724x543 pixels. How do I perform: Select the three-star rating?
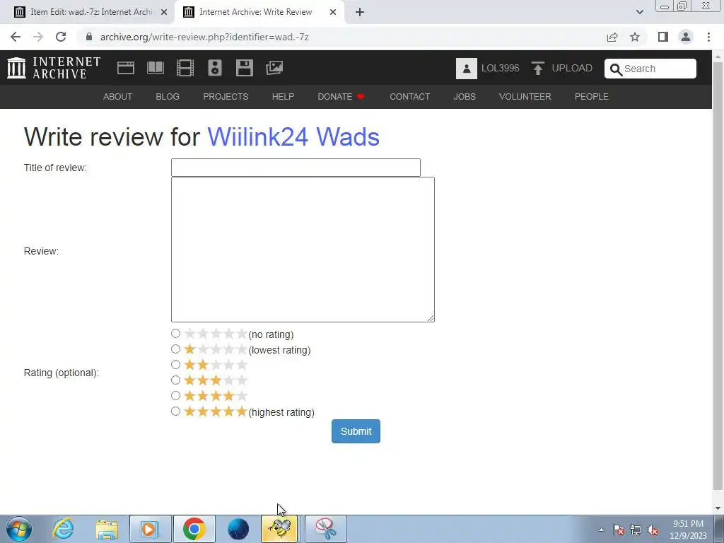coord(175,380)
